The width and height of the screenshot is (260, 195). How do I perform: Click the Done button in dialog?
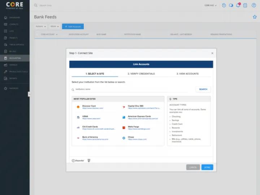207,167
